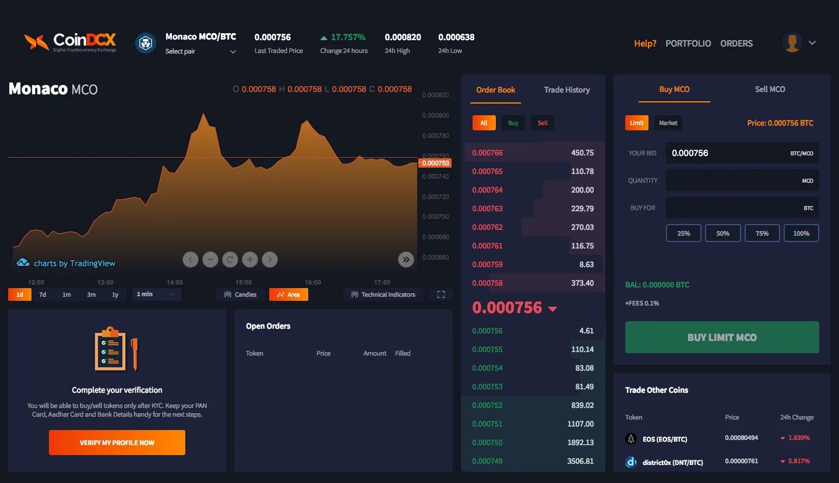Click the 0.000753 price marker on chart
The width and height of the screenshot is (839, 483).
(x=435, y=163)
